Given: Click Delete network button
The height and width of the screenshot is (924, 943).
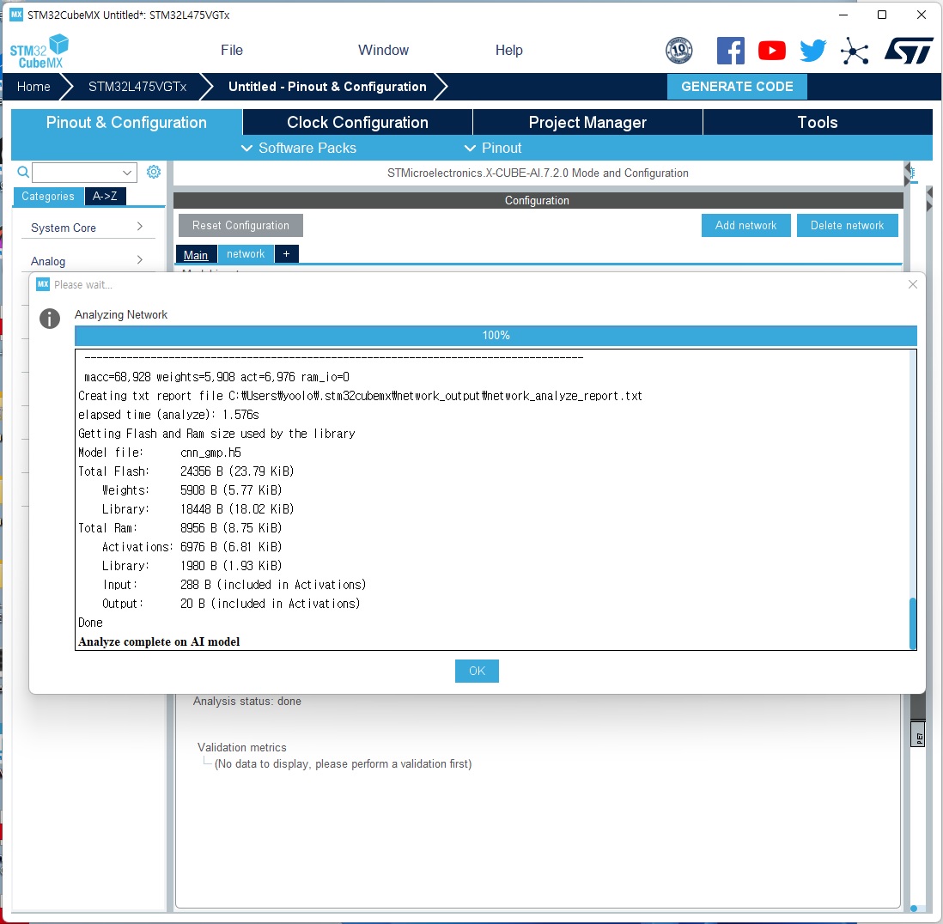Looking at the screenshot, I should point(847,226).
